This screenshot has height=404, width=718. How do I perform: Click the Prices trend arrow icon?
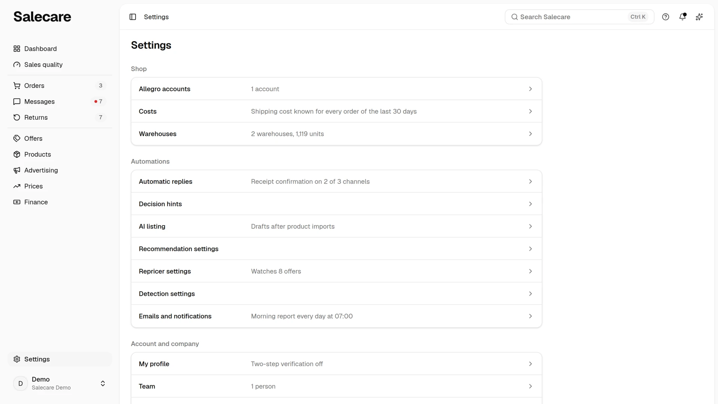(17, 186)
